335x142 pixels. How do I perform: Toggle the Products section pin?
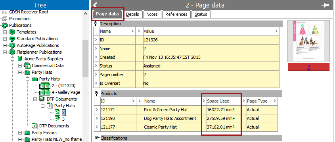point(96,93)
